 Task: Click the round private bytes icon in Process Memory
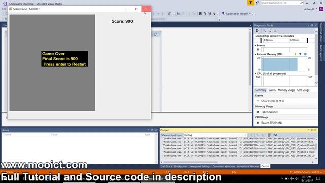coord(305,54)
